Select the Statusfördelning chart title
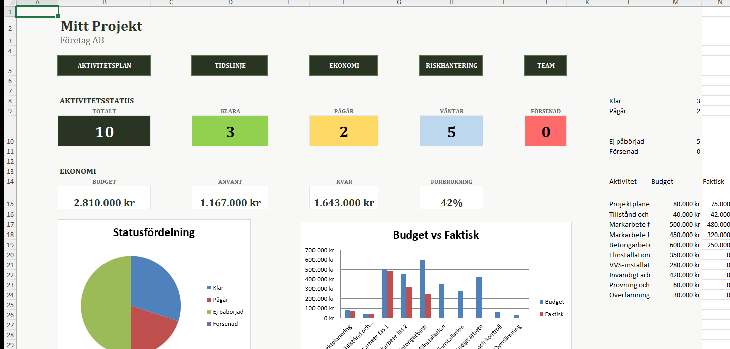The width and height of the screenshot is (730, 349). pos(154,232)
